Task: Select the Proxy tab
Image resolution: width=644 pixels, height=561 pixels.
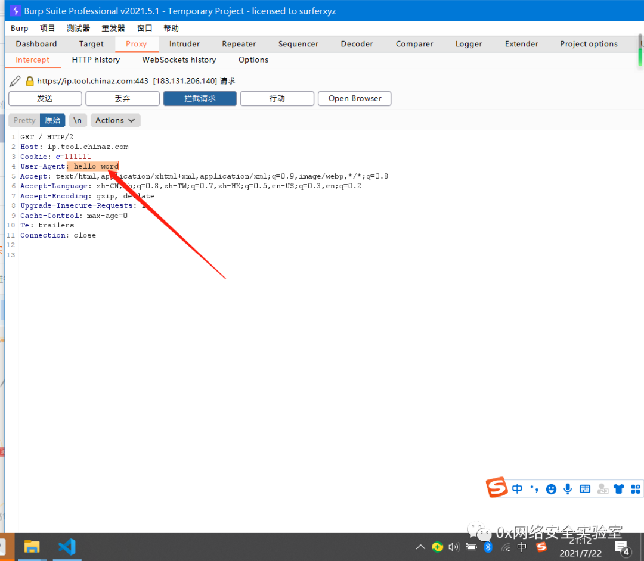Action: click(x=137, y=44)
